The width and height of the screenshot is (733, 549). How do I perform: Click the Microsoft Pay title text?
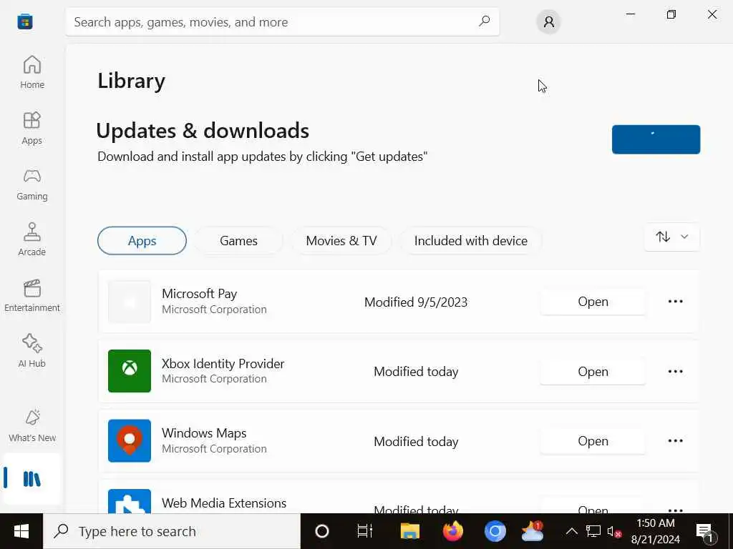click(x=199, y=294)
